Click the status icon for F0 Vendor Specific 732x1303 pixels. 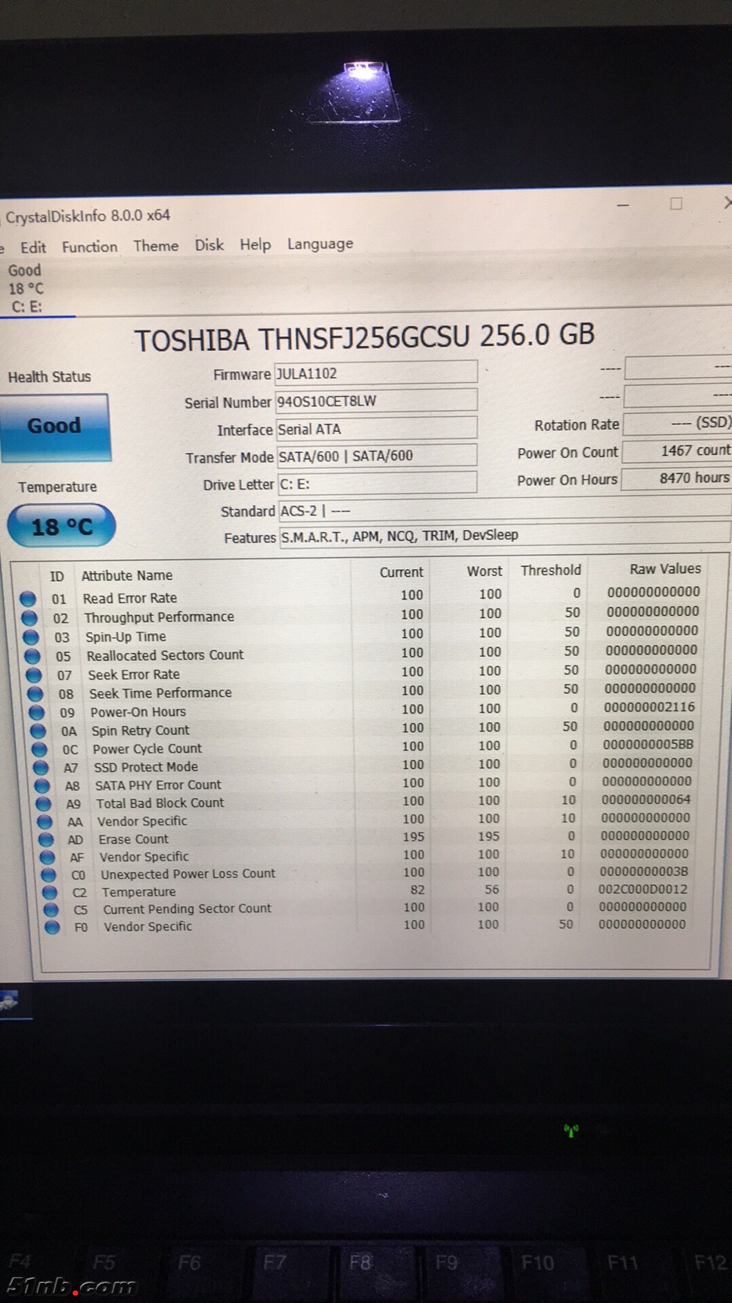(x=52, y=927)
